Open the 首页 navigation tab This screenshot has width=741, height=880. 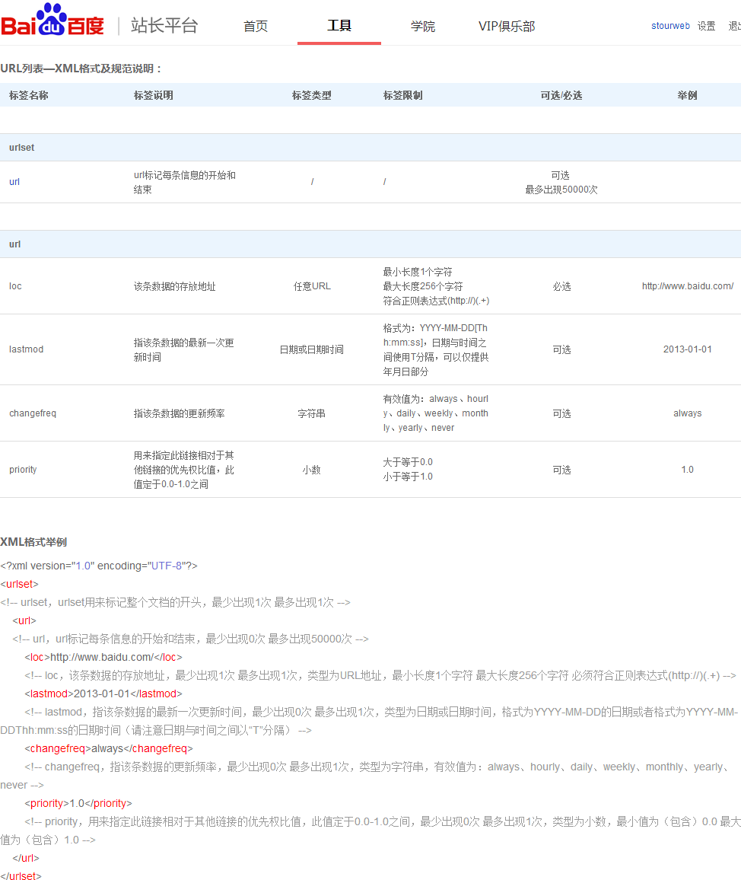click(x=255, y=26)
